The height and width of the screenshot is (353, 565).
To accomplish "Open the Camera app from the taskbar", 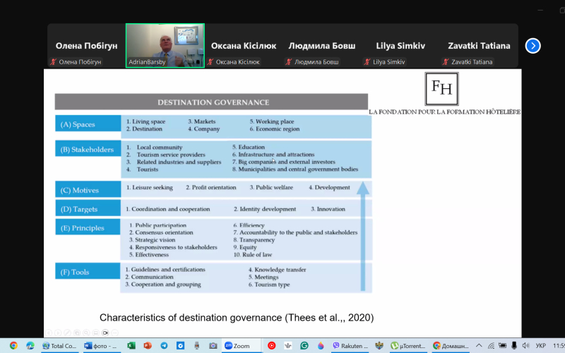I will 213,346.
